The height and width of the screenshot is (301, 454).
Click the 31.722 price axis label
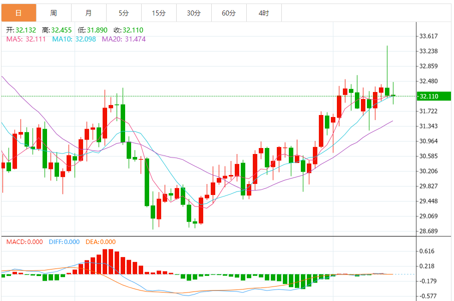(x=428, y=111)
